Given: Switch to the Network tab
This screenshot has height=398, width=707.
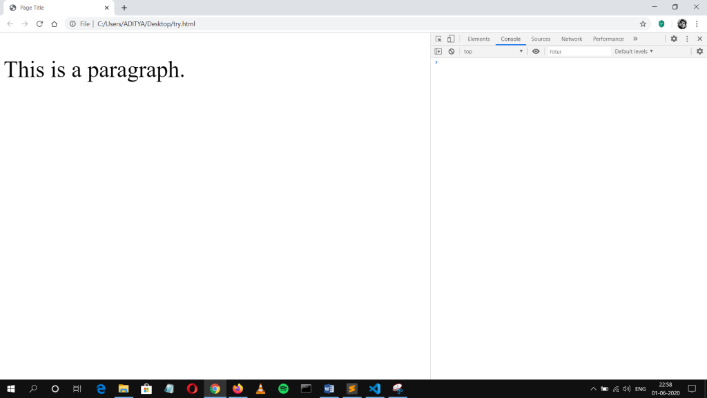Looking at the screenshot, I should [x=572, y=39].
